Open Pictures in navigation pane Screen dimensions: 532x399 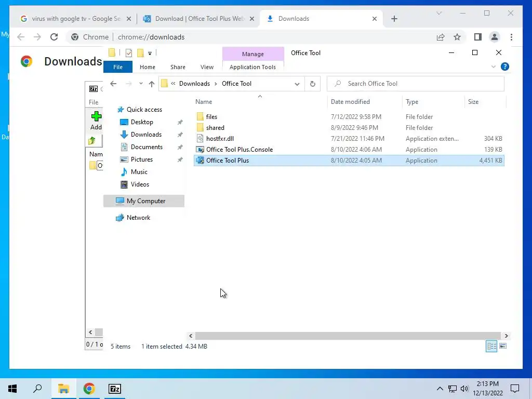click(x=141, y=159)
